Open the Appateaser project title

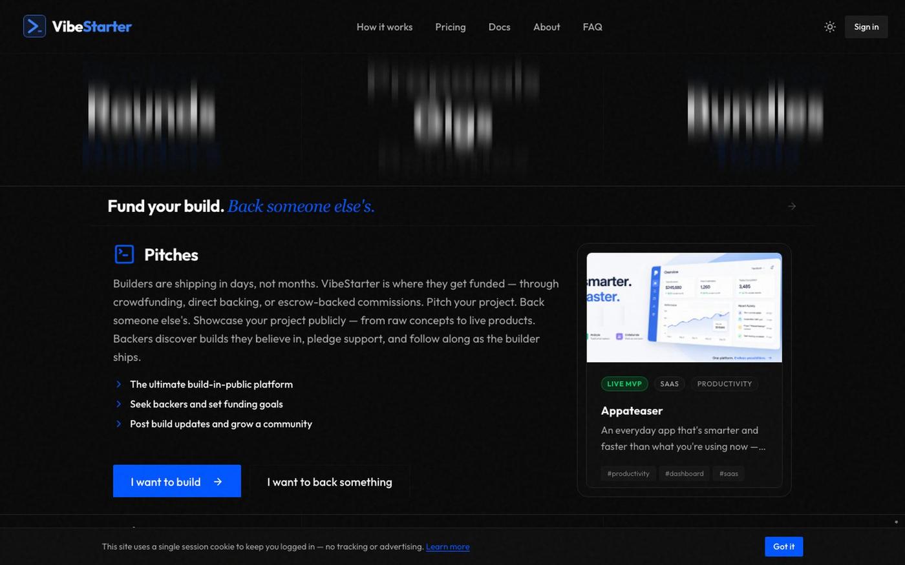pos(632,411)
